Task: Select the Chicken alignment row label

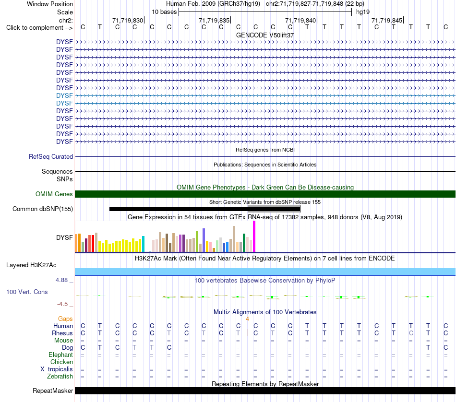Action: pos(61,362)
